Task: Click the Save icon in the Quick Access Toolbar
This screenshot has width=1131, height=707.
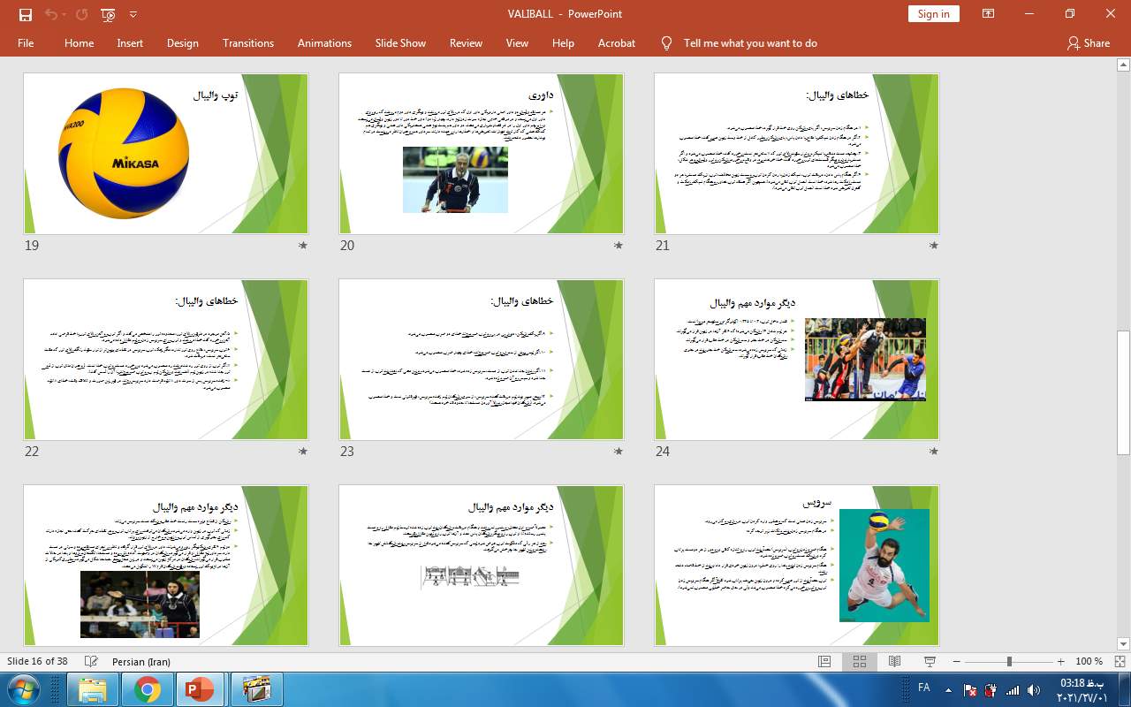Action: coord(25,14)
